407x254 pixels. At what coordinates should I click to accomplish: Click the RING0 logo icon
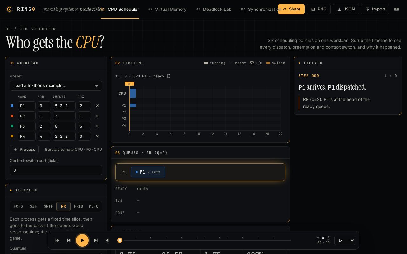click(x=9, y=9)
